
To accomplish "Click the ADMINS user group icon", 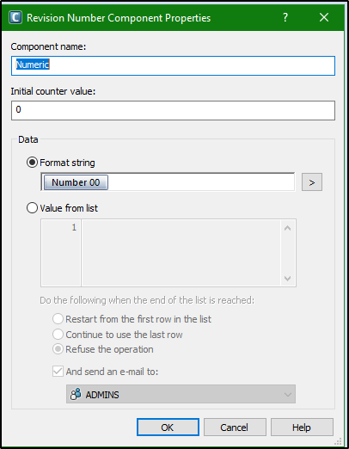I will pyautogui.click(x=76, y=395).
